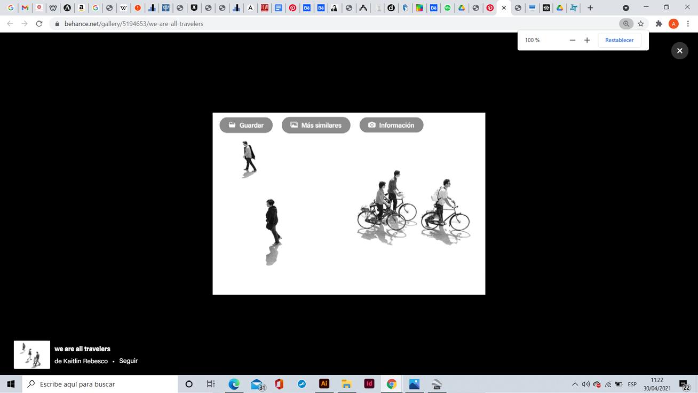Open the Extensions puzzle icon
698x393 pixels.
coord(659,24)
